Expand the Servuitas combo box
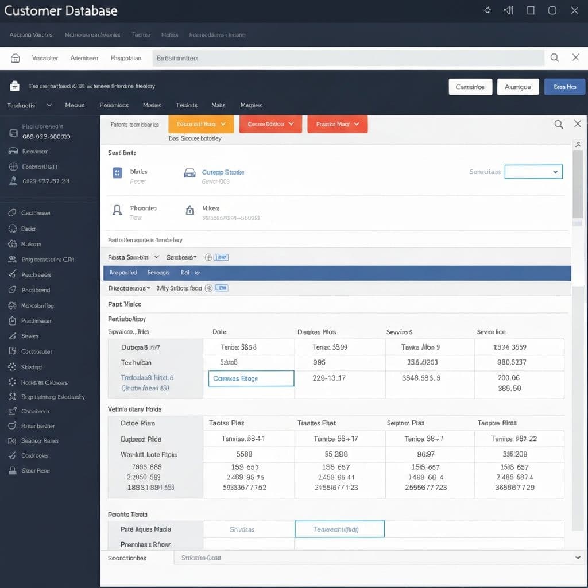 533,172
